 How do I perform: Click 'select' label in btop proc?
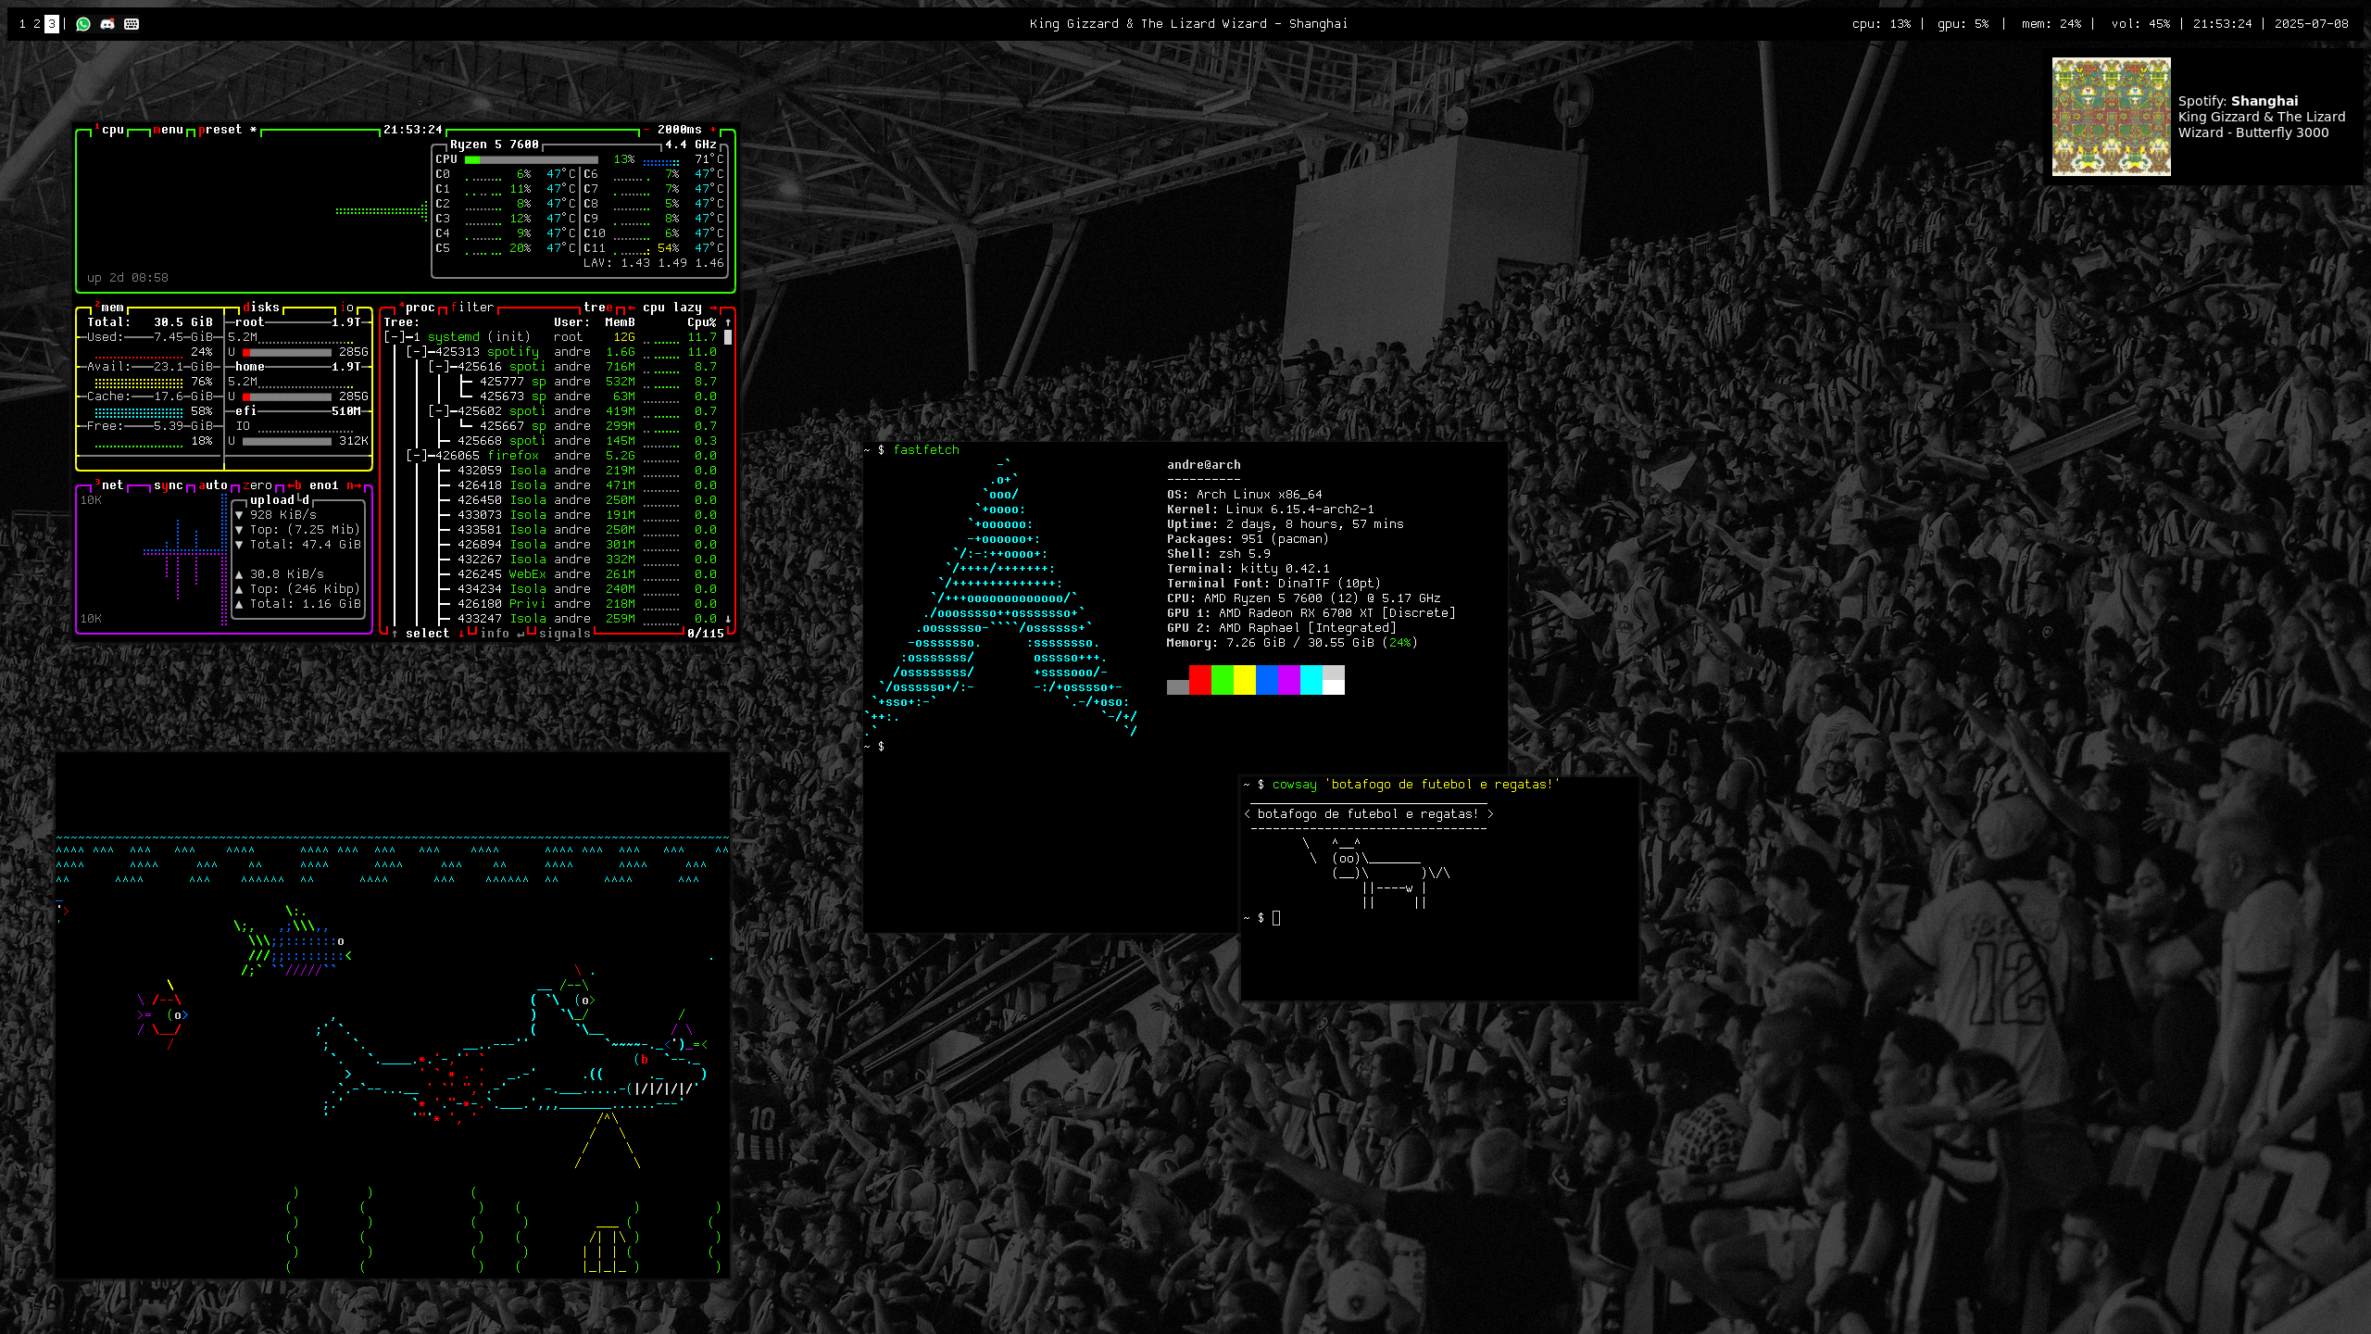tap(428, 634)
